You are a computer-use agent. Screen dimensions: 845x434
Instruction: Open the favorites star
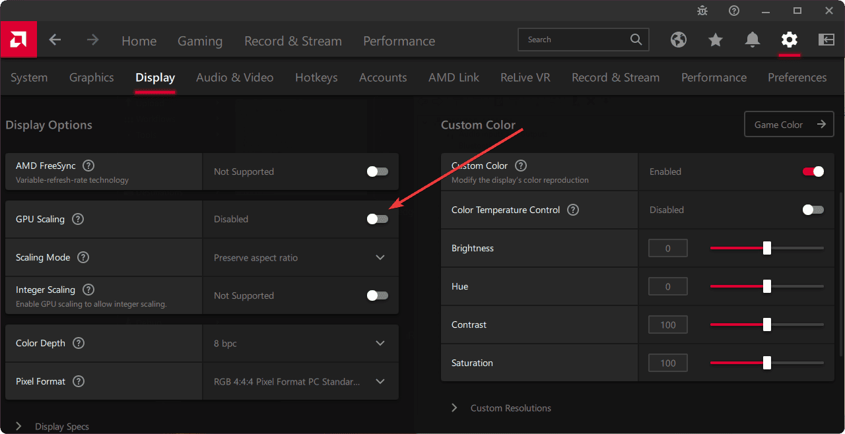pos(716,40)
